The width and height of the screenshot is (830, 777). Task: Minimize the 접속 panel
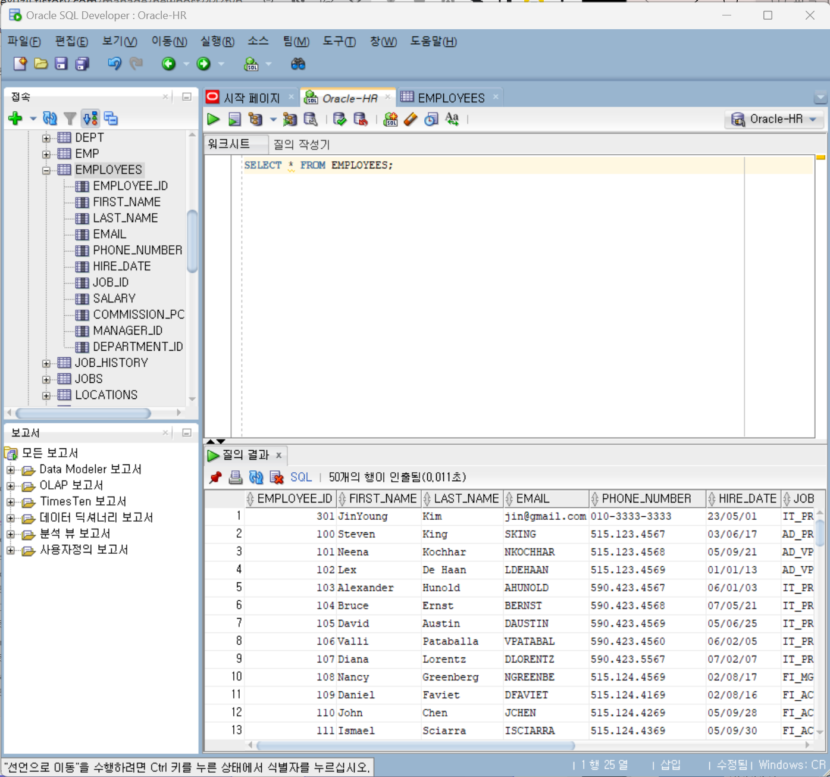click(187, 96)
